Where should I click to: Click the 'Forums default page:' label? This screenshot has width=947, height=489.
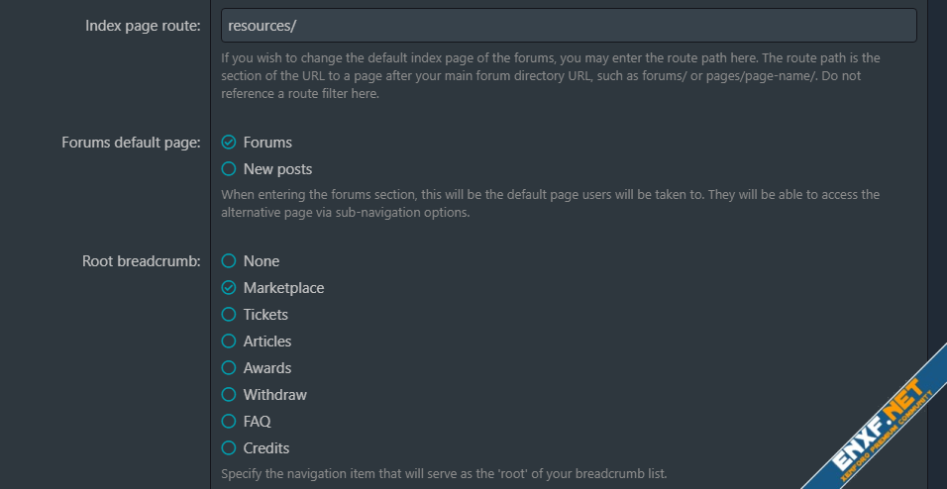(x=131, y=143)
